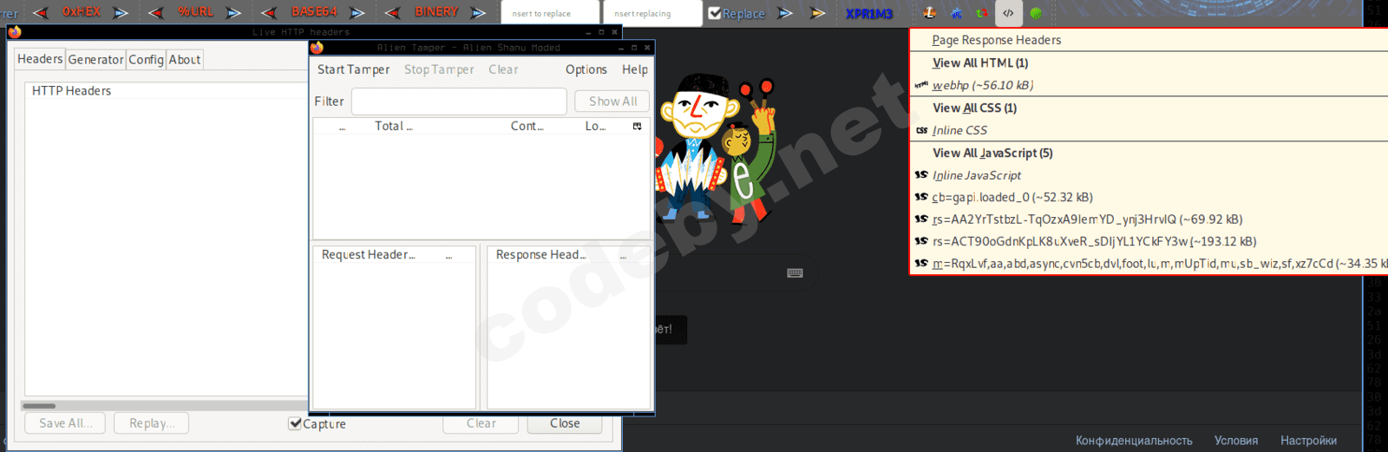Click the Настройки footer link
Image resolution: width=1388 pixels, height=452 pixels.
click(1308, 441)
